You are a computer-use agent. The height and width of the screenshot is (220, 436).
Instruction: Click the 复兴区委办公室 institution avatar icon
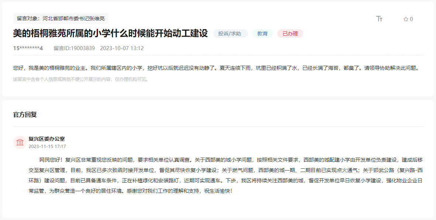pyautogui.click(x=20, y=142)
